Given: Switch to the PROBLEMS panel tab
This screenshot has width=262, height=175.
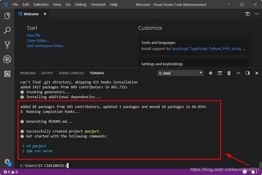Looking at the screenshot, I should pos(28,73).
